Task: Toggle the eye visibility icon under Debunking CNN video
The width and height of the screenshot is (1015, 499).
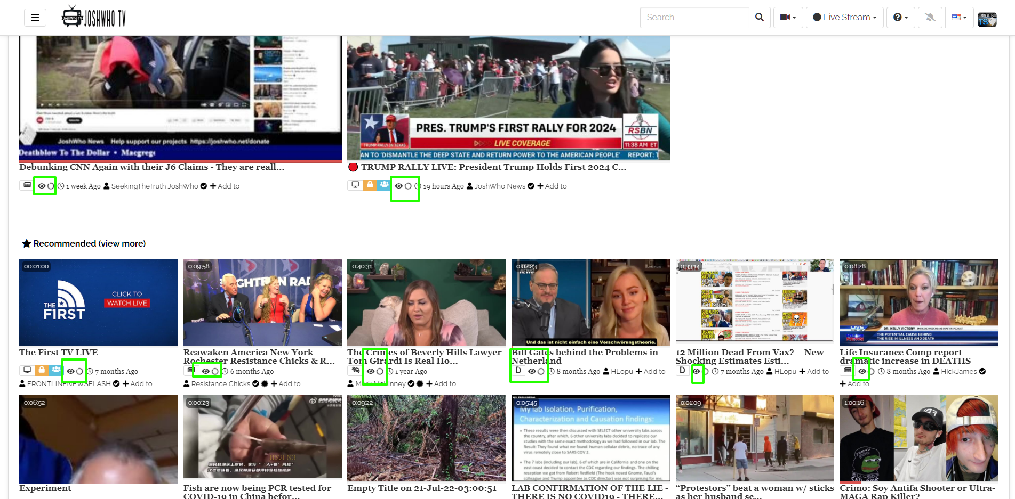Action: (x=42, y=186)
